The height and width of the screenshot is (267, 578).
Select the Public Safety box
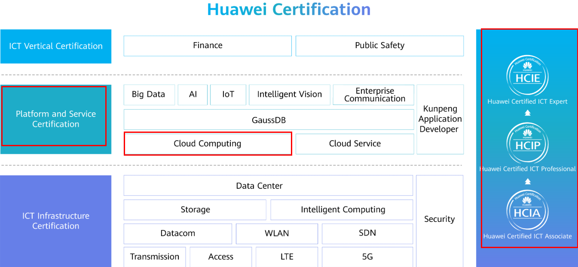click(379, 46)
